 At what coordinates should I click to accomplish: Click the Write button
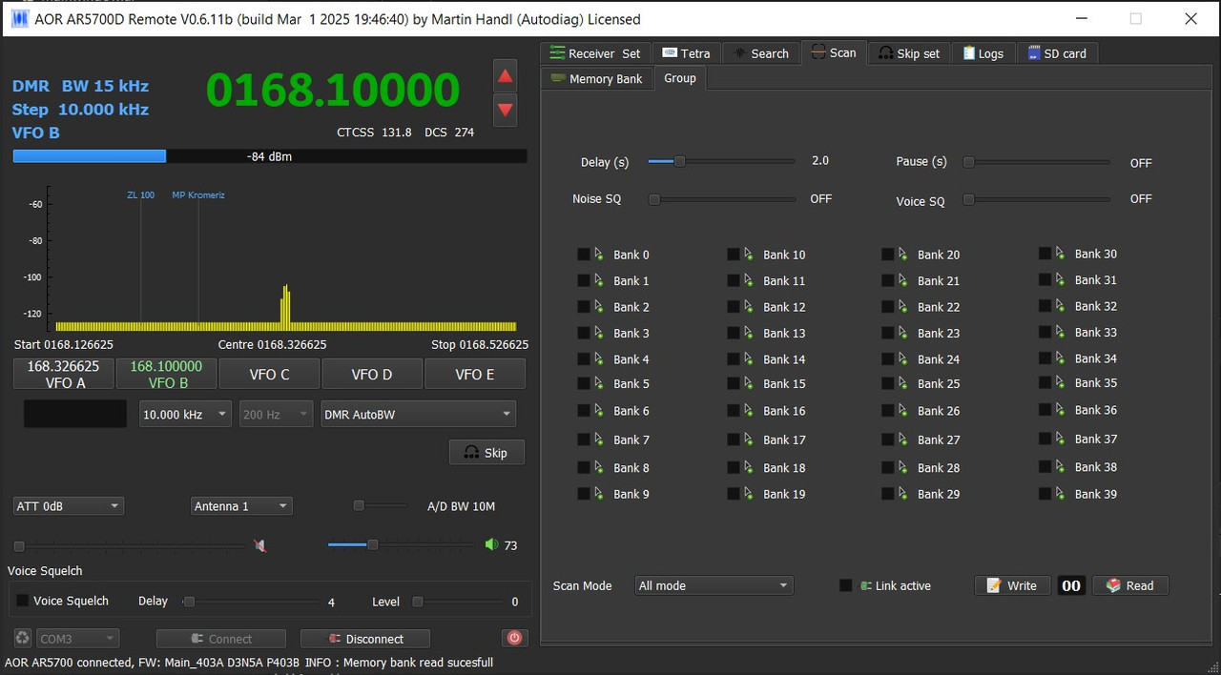(1012, 585)
